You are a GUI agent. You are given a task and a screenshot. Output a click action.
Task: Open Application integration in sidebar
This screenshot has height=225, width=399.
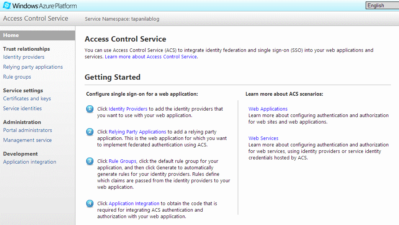[29, 162]
